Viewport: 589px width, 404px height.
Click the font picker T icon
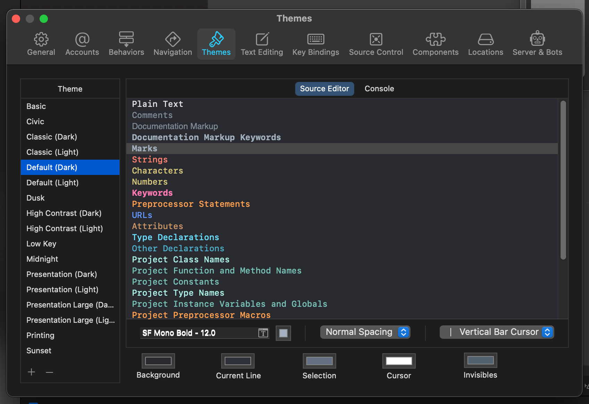tap(263, 333)
